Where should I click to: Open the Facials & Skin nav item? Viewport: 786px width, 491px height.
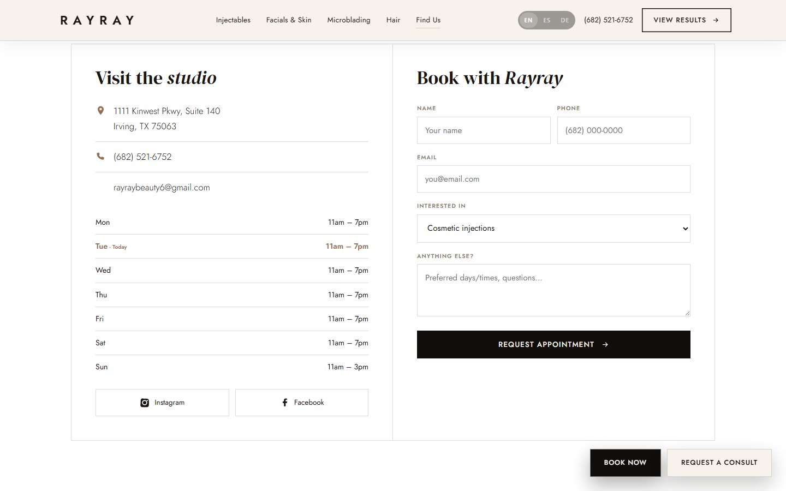click(289, 20)
